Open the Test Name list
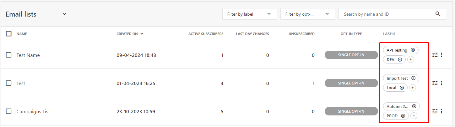Screen dimensions: 455x127 point(28,55)
